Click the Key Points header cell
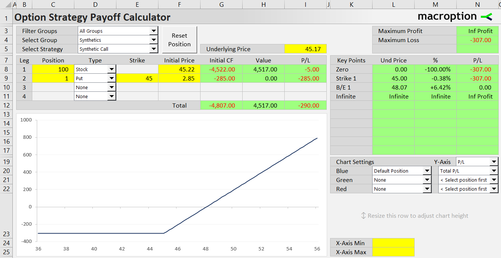The height and width of the screenshot is (258, 501). pos(351,60)
